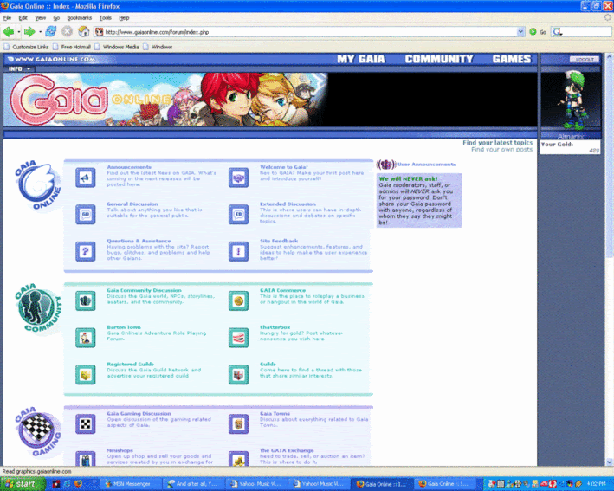Viewport: 614px width, 491px height.
Task: Open the Announcements forum icon
Action: (86, 178)
